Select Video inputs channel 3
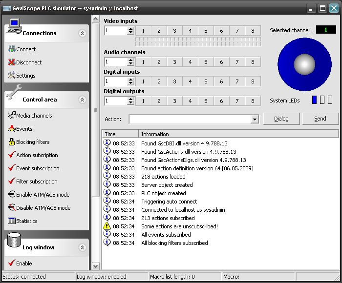 (174, 31)
